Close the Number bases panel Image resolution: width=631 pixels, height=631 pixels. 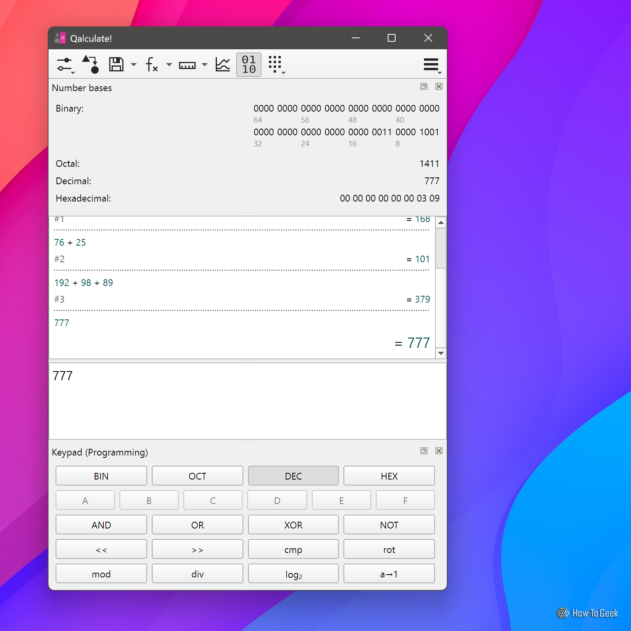point(439,86)
